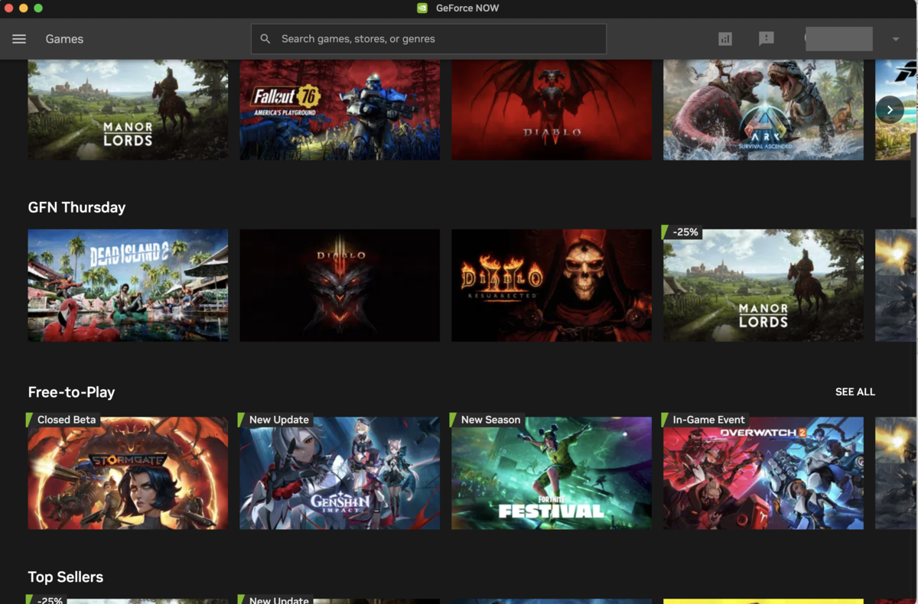918x604 pixels.
Task: Open the Stormgate Closed Beta tile
Action: [x=128, y=473]
